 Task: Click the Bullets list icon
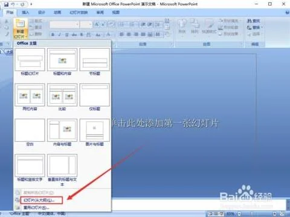coord(122,25)
